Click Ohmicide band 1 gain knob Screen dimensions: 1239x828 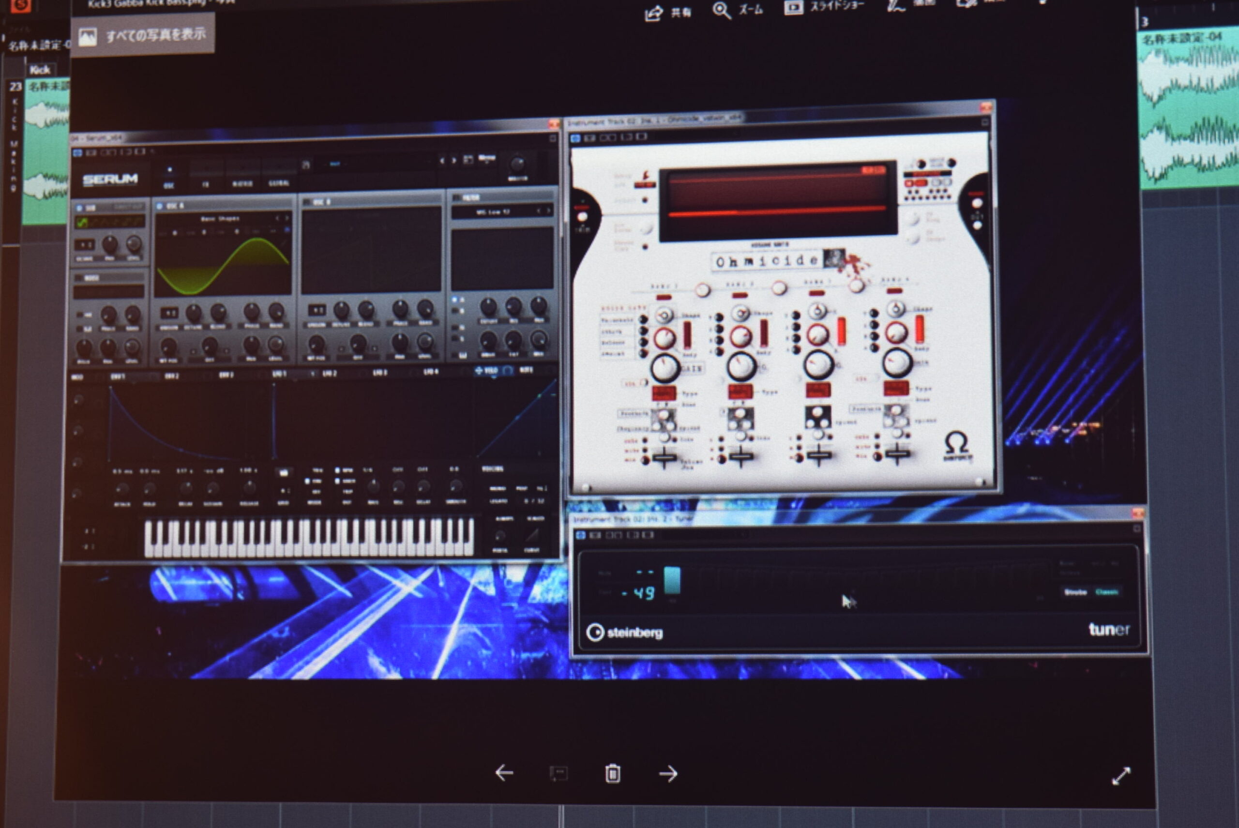click(x=665, y=367)
